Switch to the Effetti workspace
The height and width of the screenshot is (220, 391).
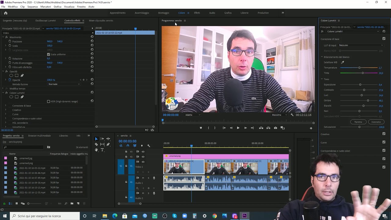point(197,13)
